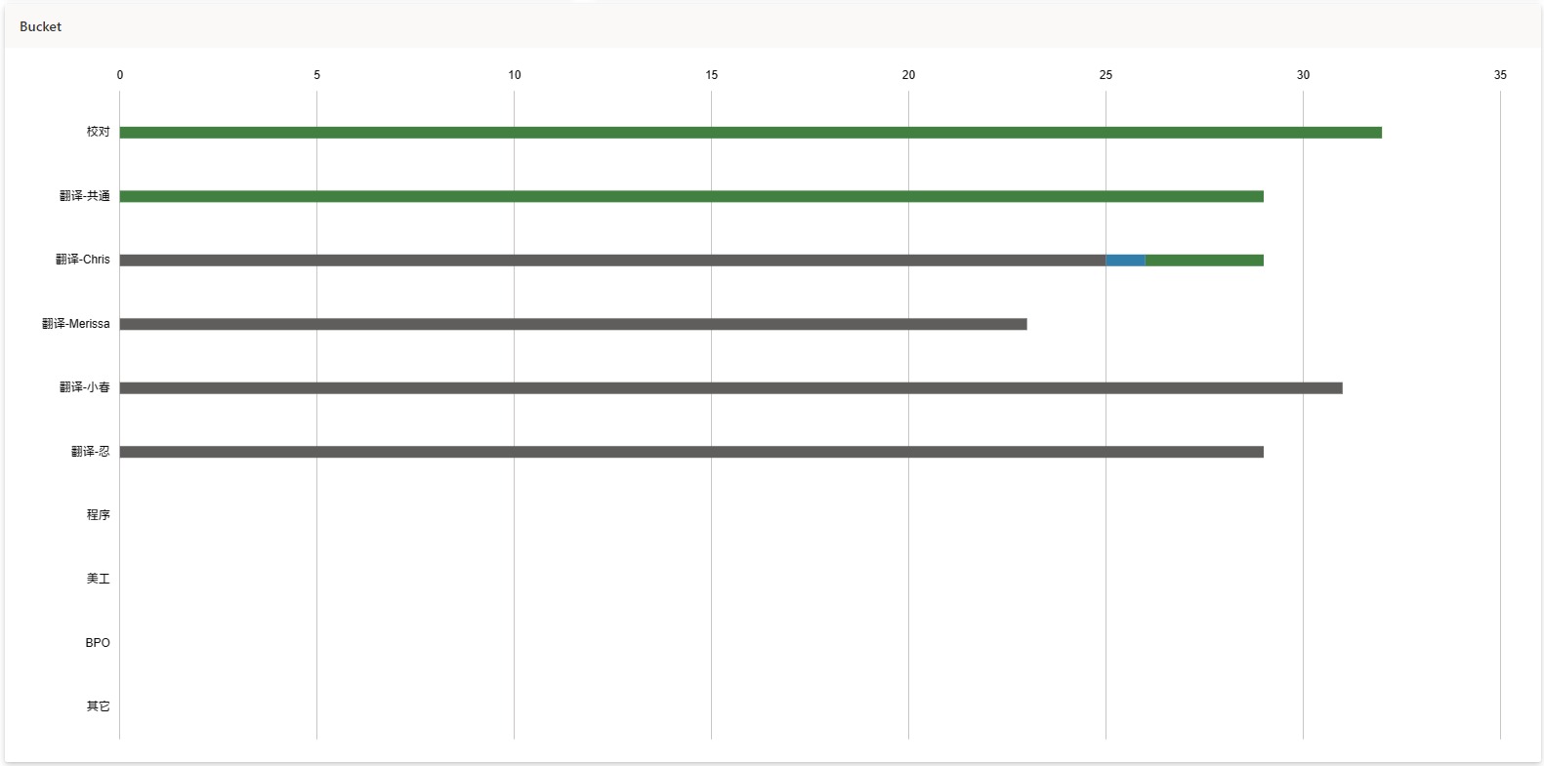This screenshot has width=1544, height=766.
Task: Click the gray 翻译-小春 bar
Action: coord(730,388)
